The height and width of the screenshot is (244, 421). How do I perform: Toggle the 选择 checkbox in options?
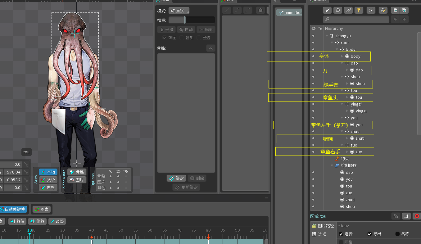[x=341, y=234]
